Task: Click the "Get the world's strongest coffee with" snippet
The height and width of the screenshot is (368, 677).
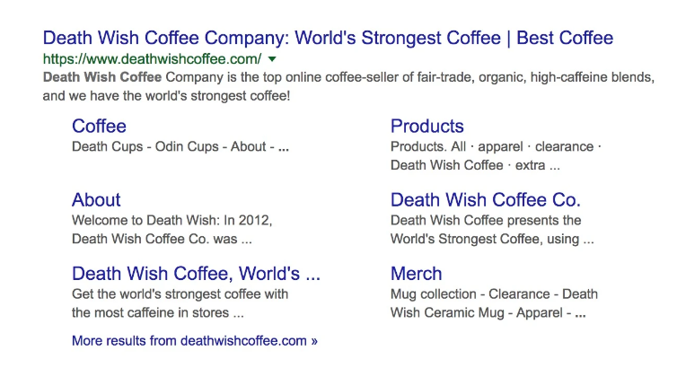Action: click(180, 294)
